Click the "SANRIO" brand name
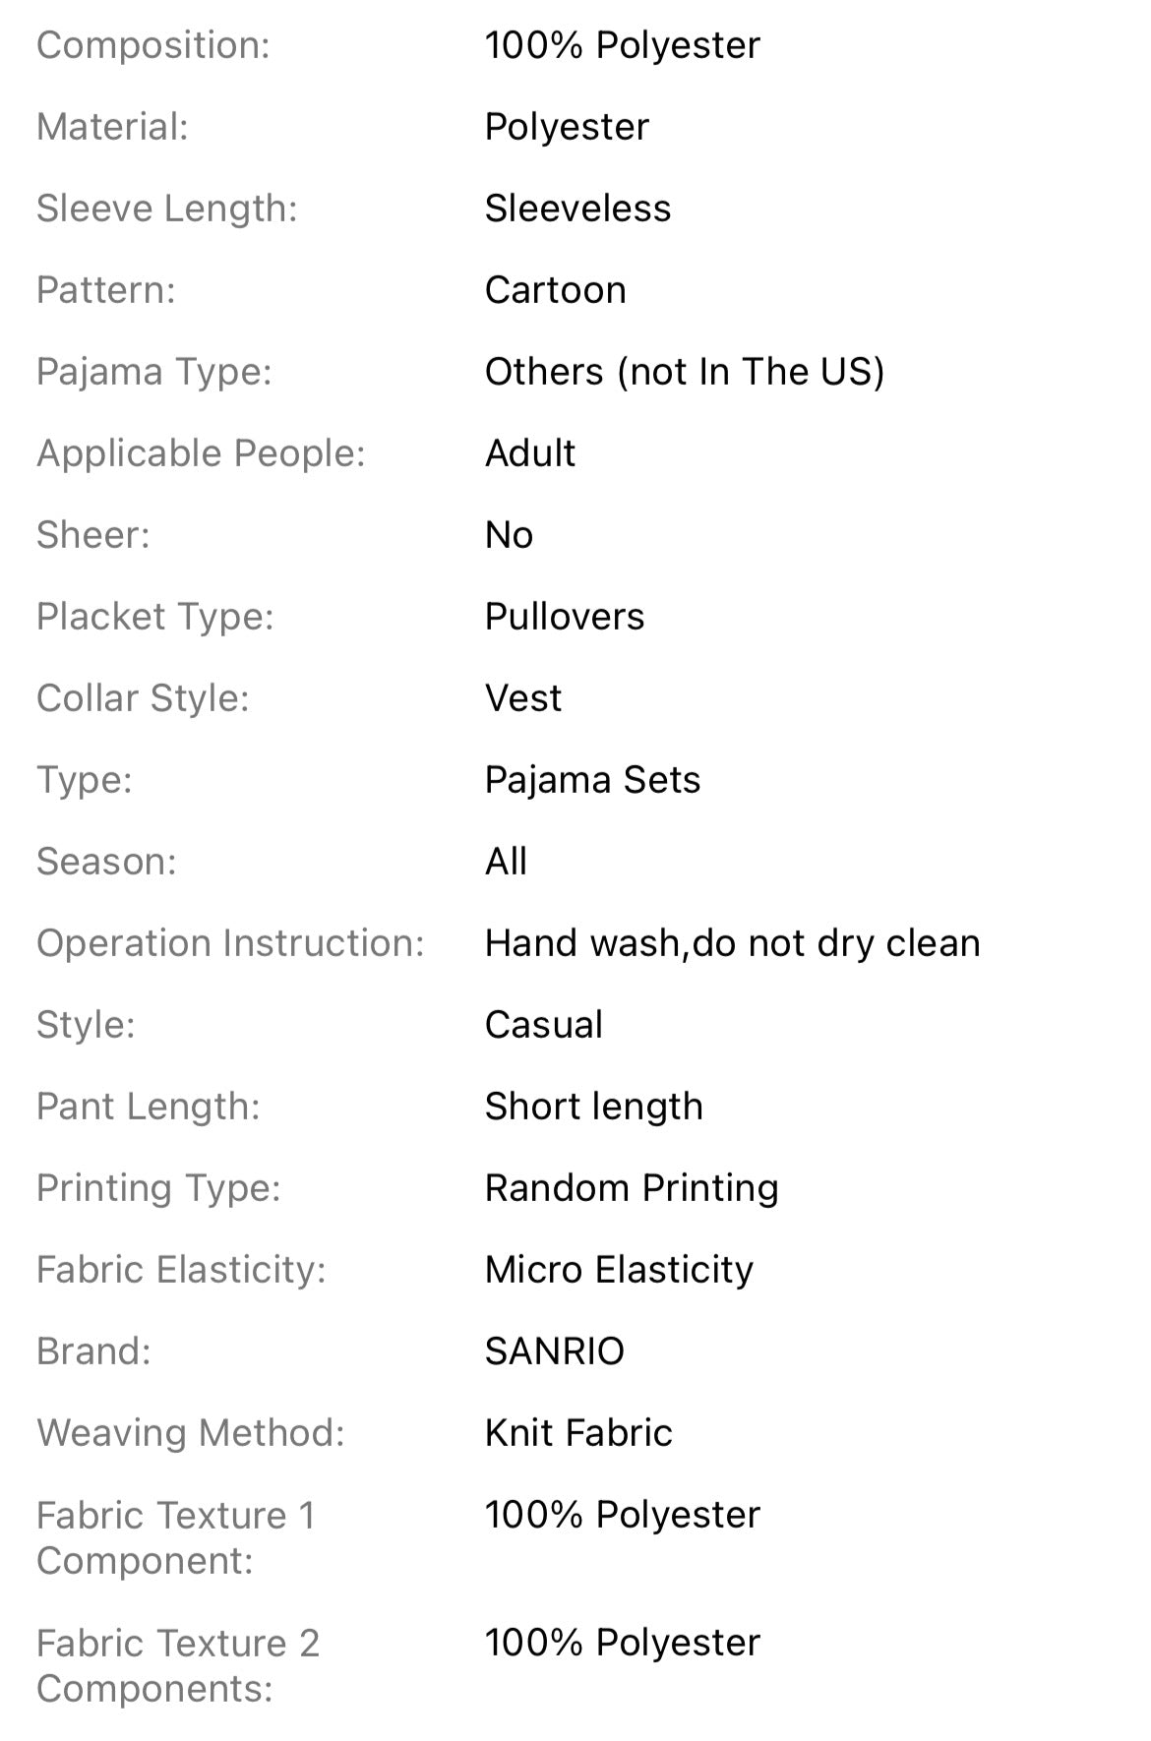This screenshot has width=1151, height=1741. point(555,1351)
